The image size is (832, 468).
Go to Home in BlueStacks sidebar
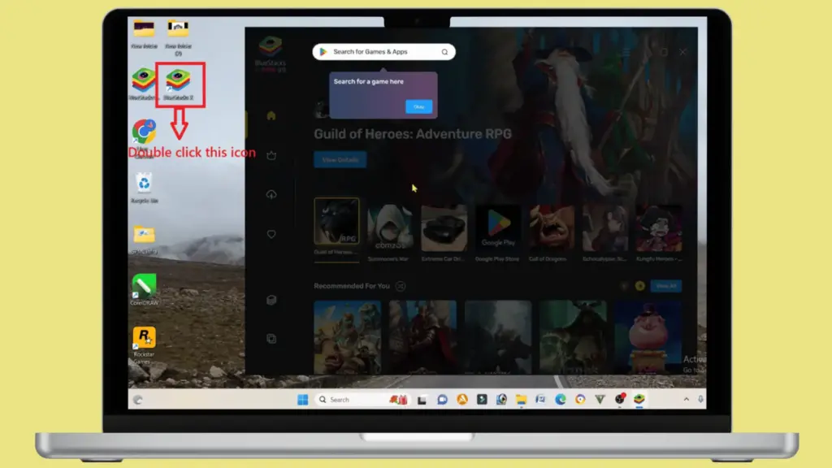click(x=271, y=115)
